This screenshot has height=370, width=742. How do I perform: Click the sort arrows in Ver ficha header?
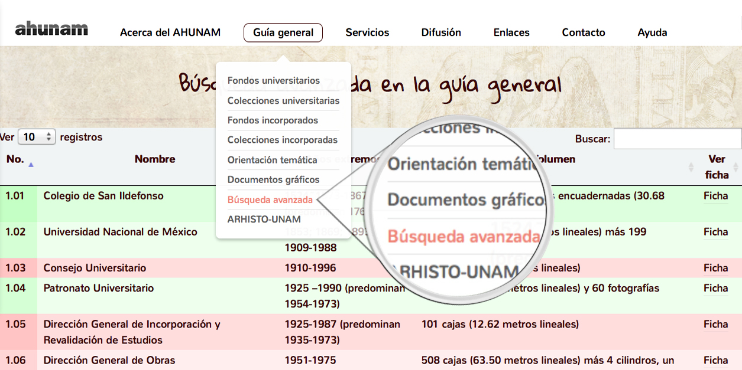(735, 167)
